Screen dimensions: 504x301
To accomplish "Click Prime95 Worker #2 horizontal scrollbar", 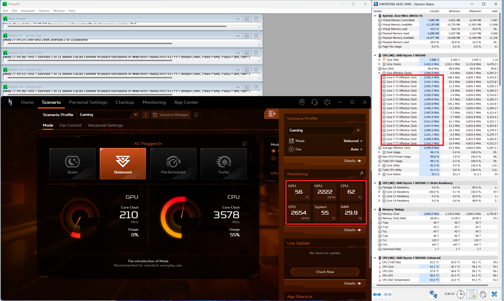I will click(x=90, y=61).
